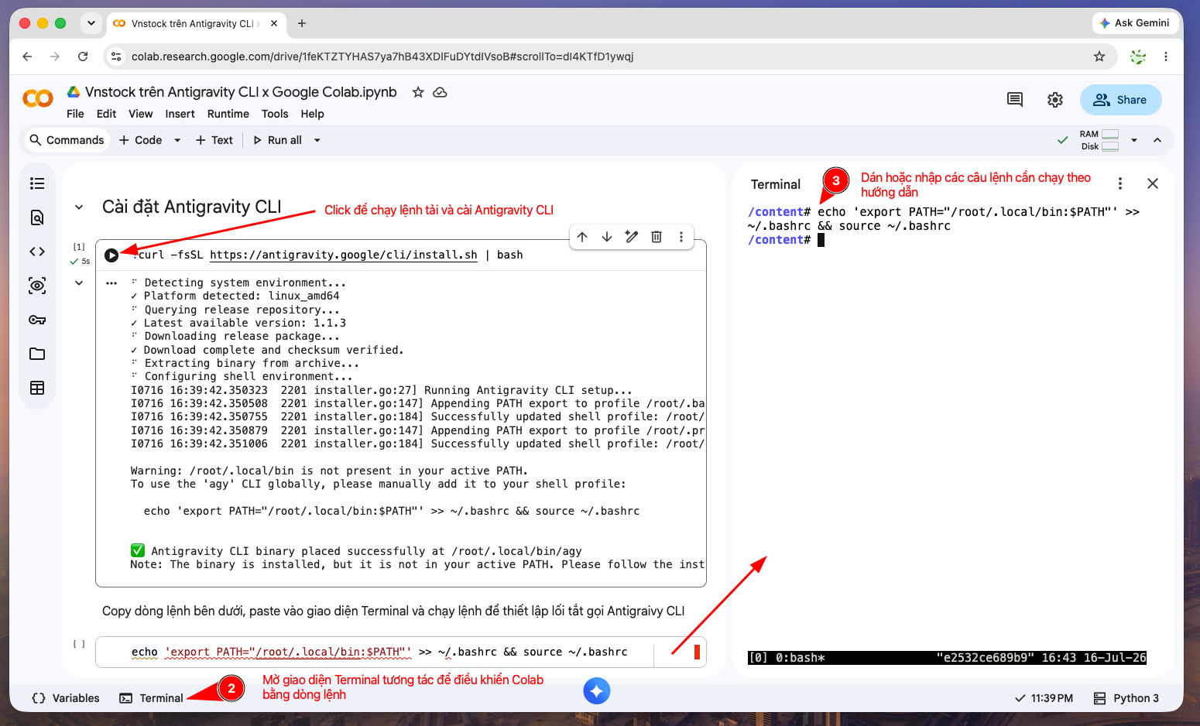
Task: Open the data table sidebar icon
Action: 37,388
